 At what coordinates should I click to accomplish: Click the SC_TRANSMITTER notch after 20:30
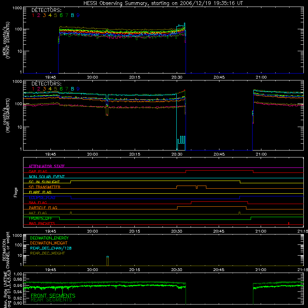point(197,187)
